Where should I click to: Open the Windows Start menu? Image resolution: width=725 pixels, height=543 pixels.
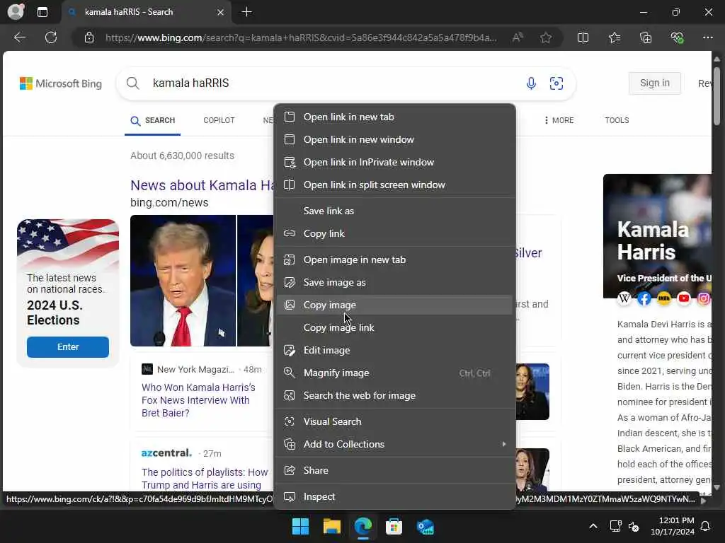point(300,526)
